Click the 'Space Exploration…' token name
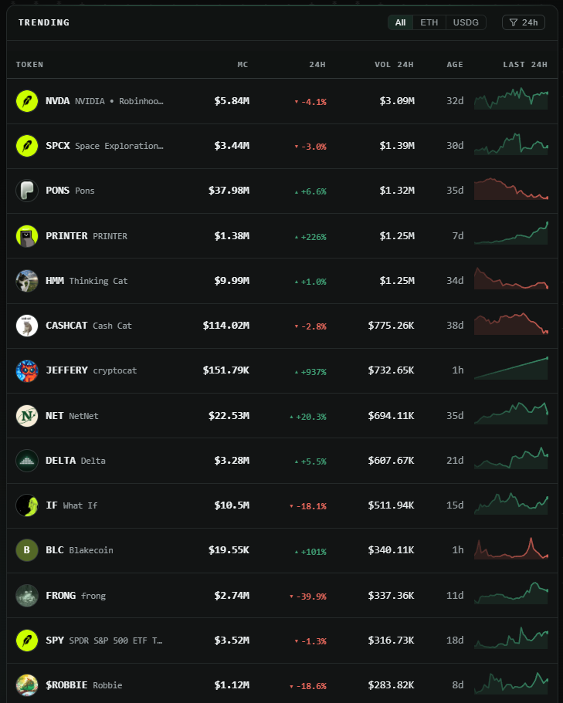Screen dimensions: 563x703 click(119, 146)
